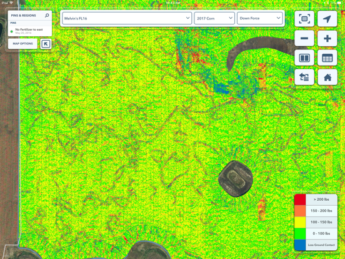Open the data table view icon

327,58
